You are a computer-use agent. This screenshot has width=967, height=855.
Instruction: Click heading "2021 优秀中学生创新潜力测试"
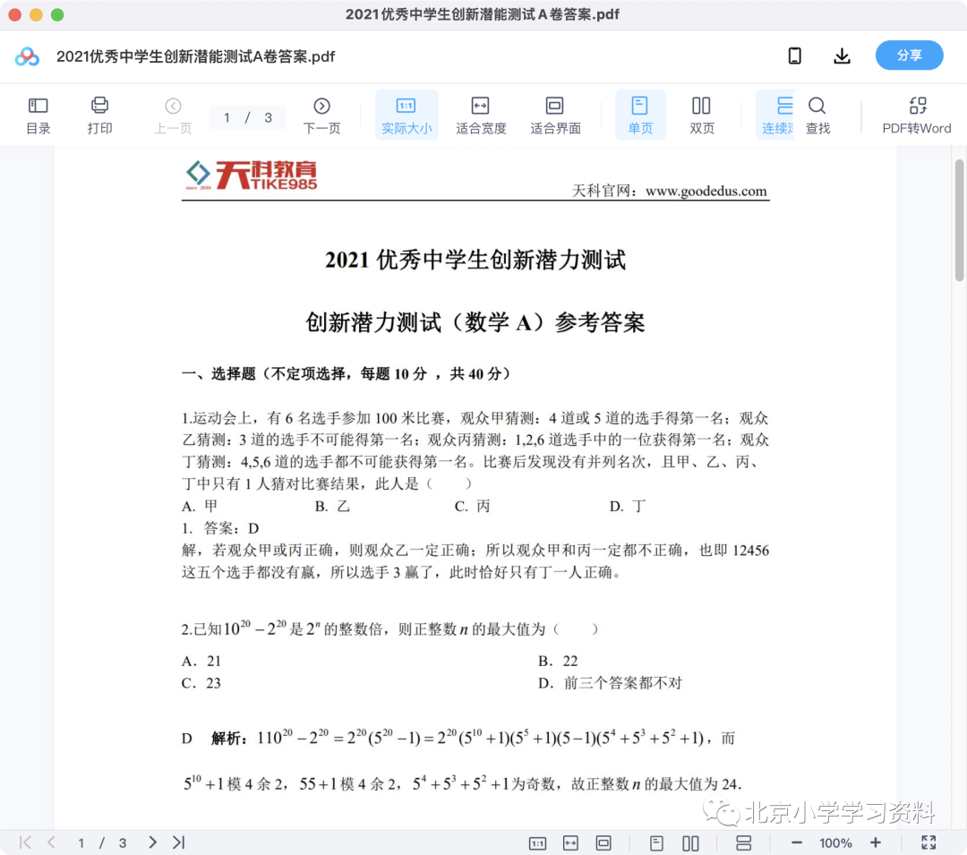pyautogui.click(x=475, y=260)
